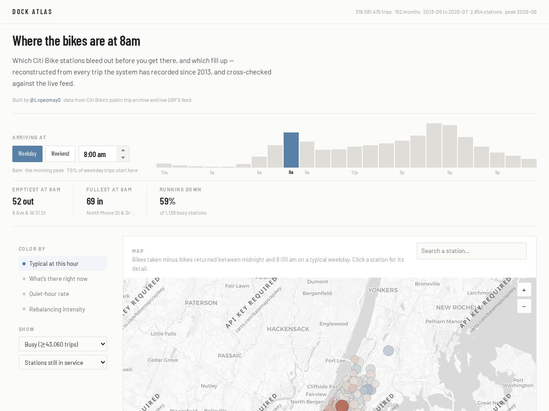
Task: Click the YONKERS map label
Action: pos(383,290)
